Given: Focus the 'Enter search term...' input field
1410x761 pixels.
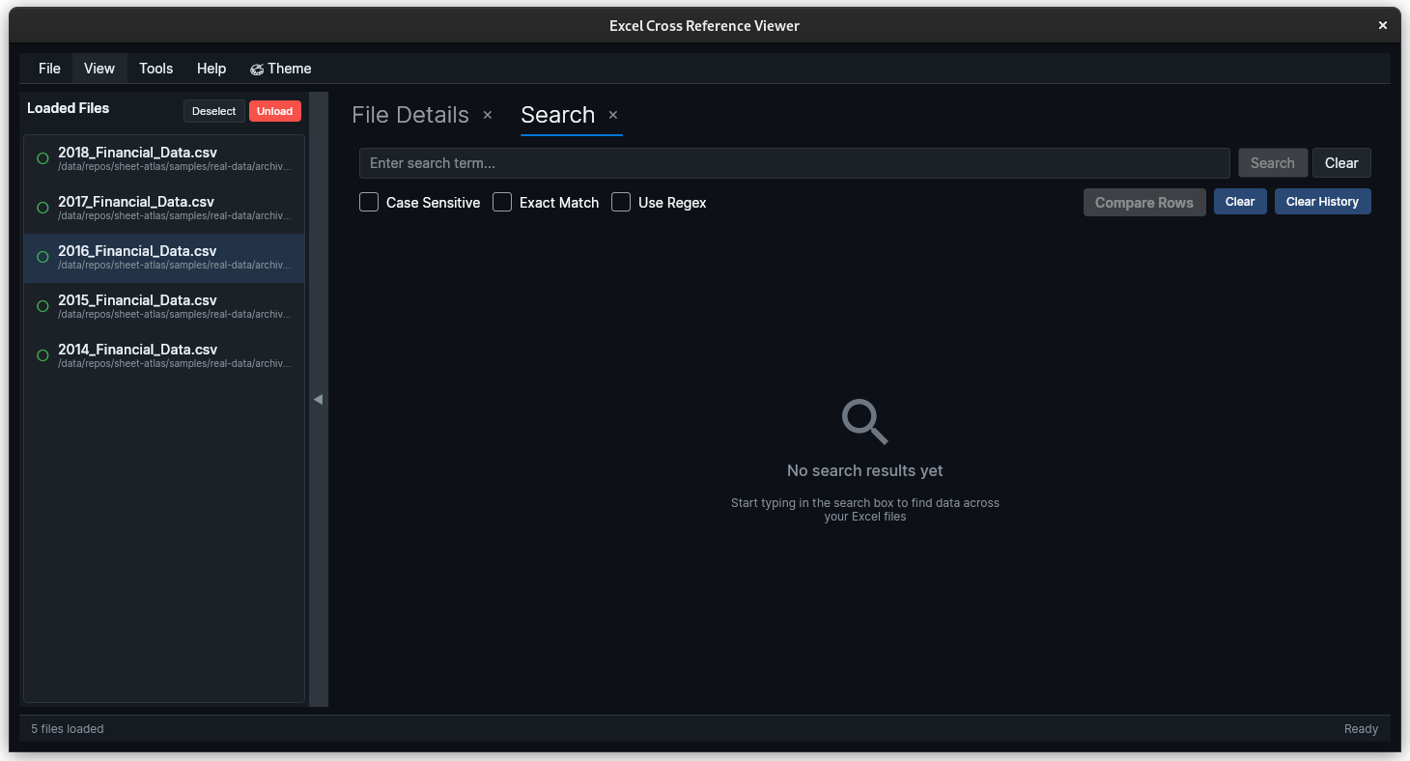Looking at the screenshot, I should tap(794, 163).
